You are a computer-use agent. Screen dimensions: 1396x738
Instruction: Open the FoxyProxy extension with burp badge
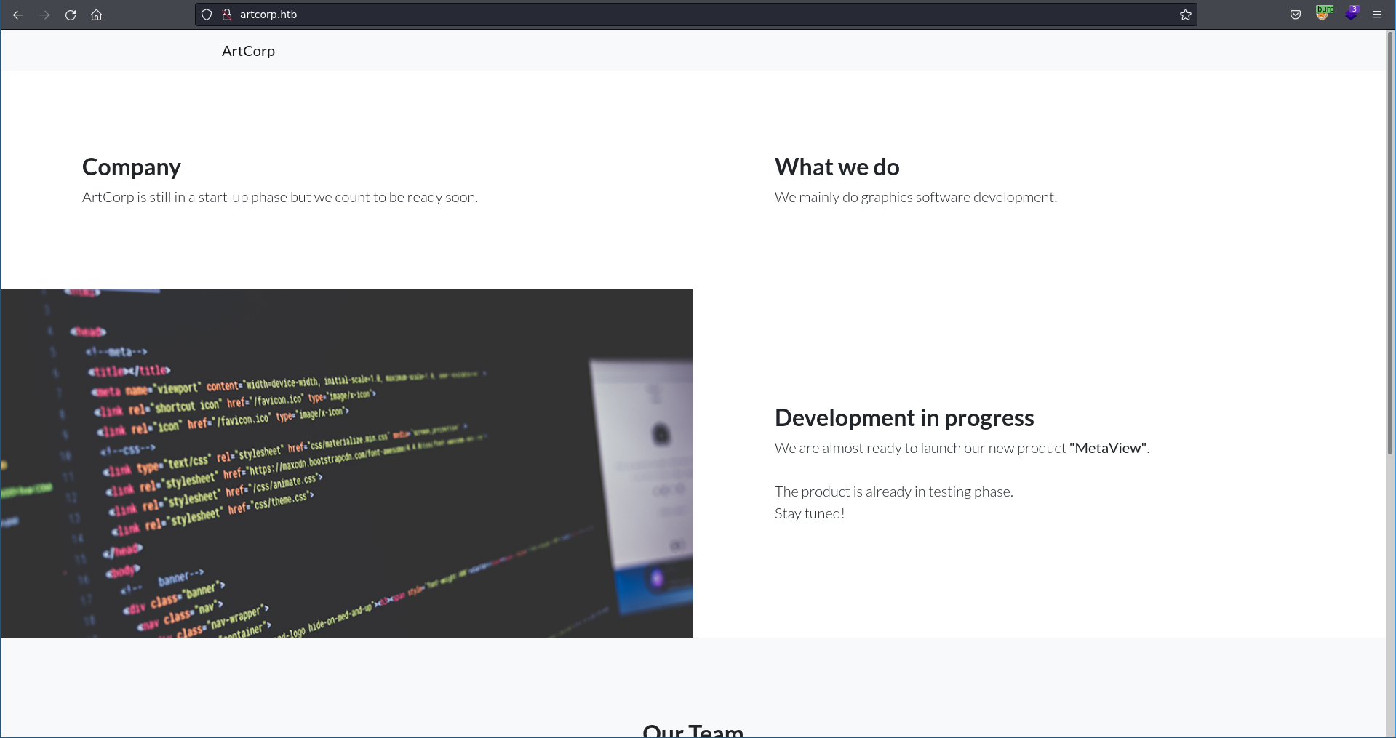click(x=1323, y=14)
